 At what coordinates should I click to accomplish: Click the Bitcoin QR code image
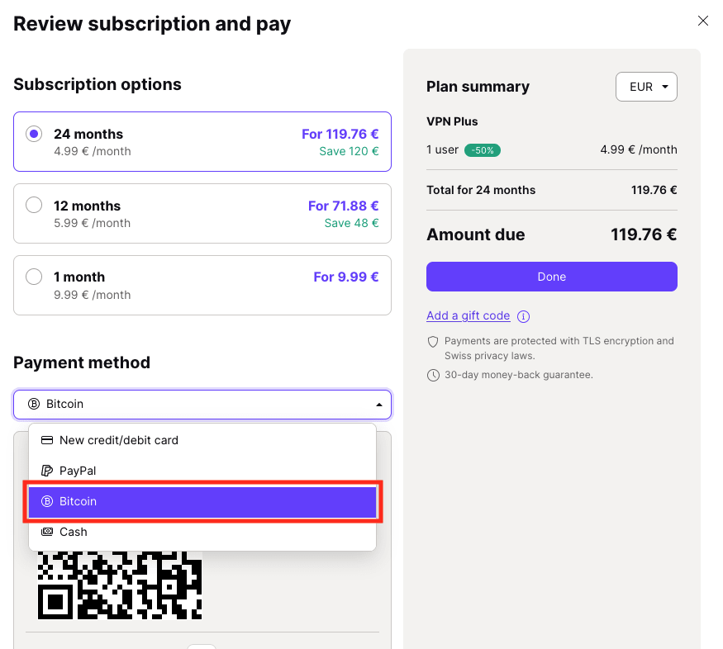point(120,585)
